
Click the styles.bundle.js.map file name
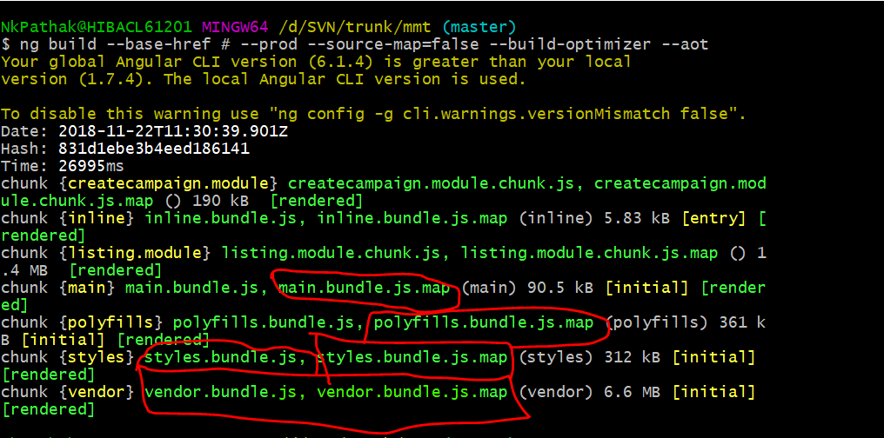tap(412, 357)
